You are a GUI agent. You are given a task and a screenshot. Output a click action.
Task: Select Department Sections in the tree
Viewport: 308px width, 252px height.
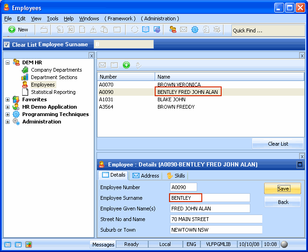pyautogui.click(x=54, y=77)
